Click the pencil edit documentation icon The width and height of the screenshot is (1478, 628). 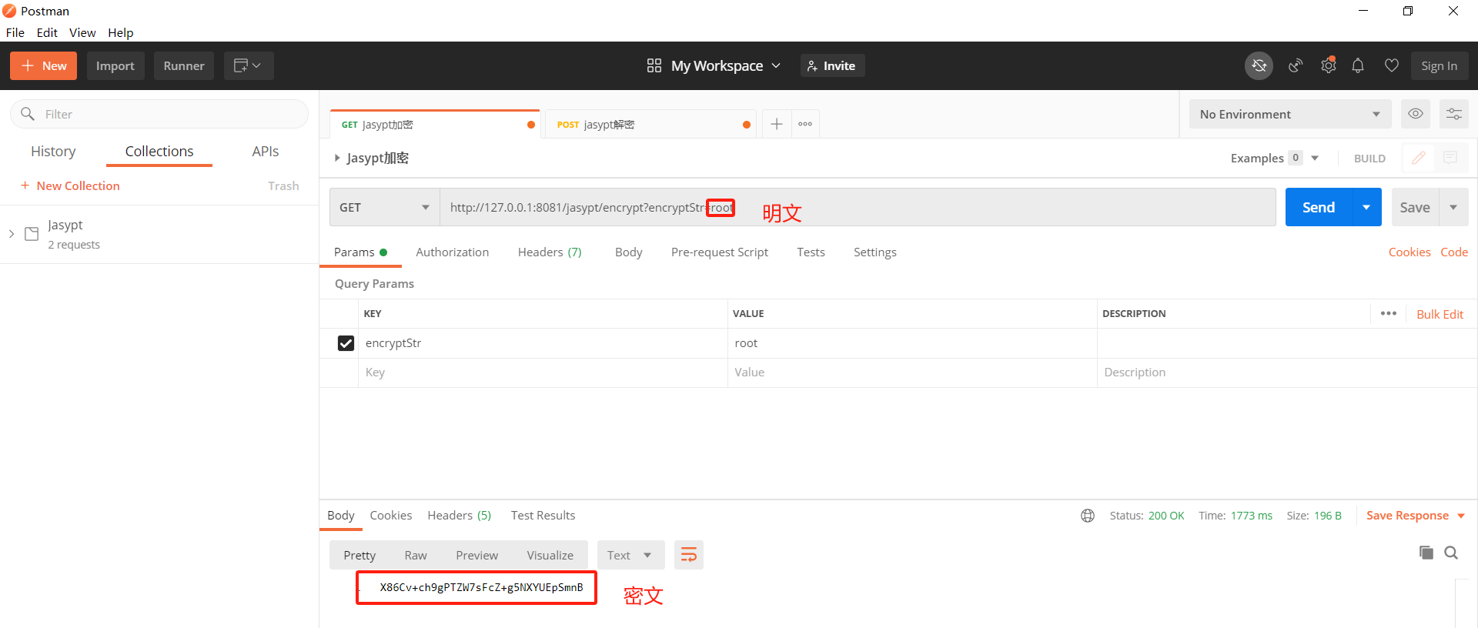pyautogui.click(x=1419, y=158)
